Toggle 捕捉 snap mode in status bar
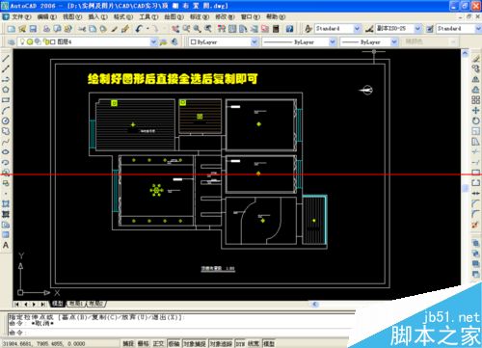The image size is (482, 348). (128, 343)
